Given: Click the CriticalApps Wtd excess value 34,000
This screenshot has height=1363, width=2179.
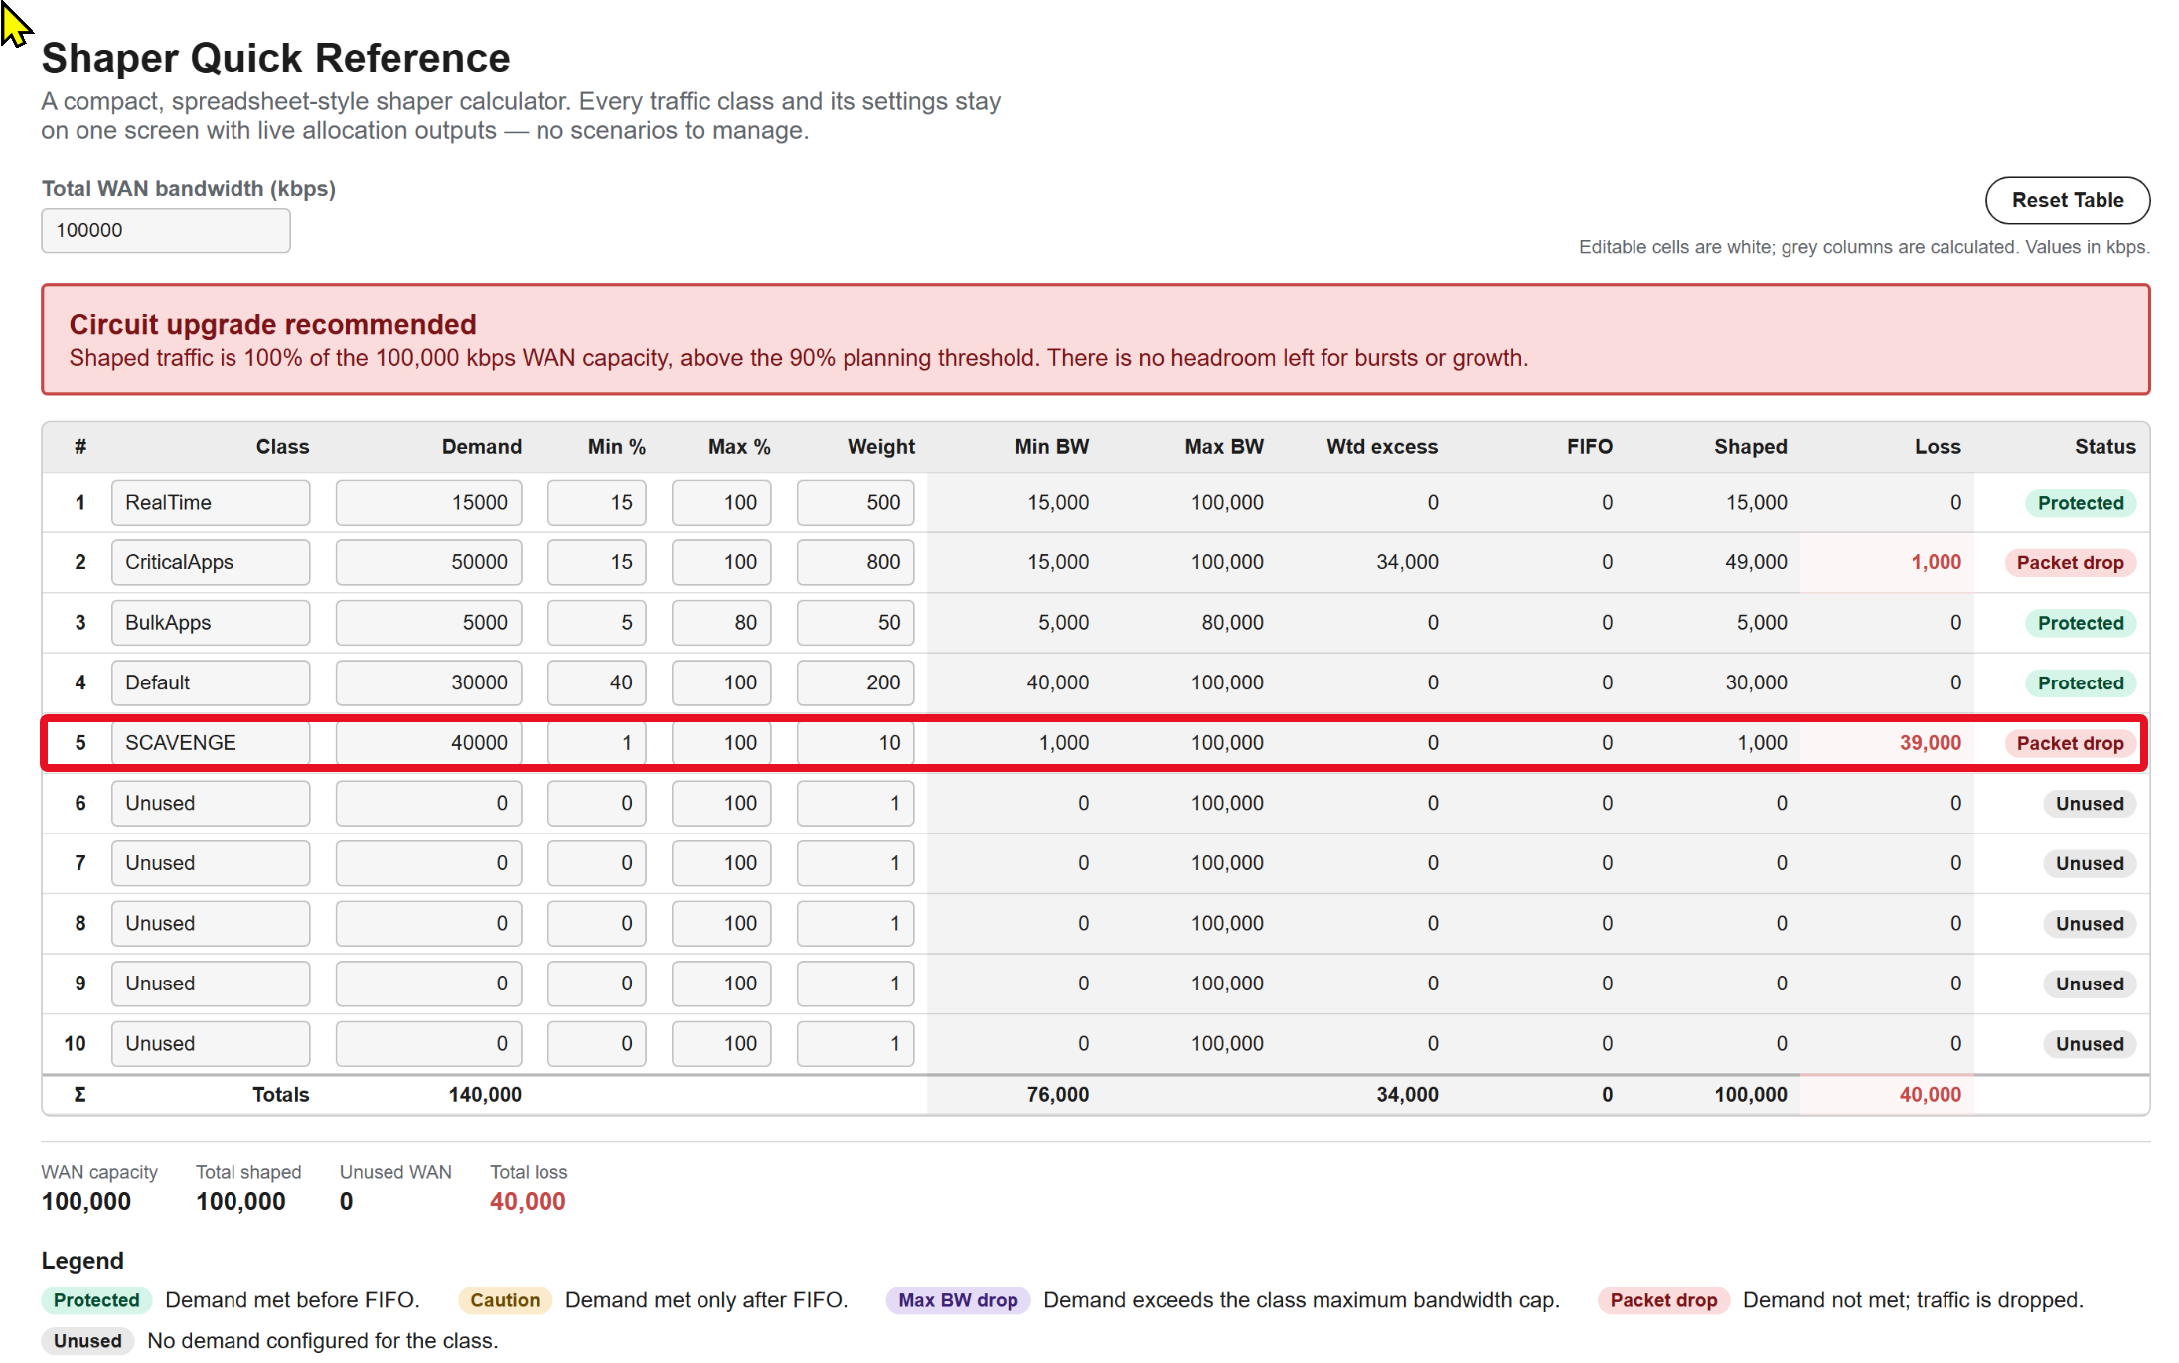Looking at the screenshot, I should click(1407, 562).
